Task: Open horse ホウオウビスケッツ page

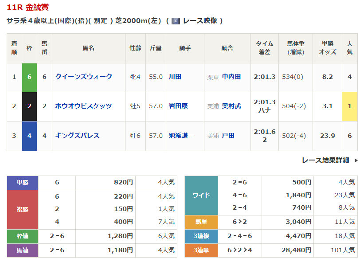Action: pos(83,106)
